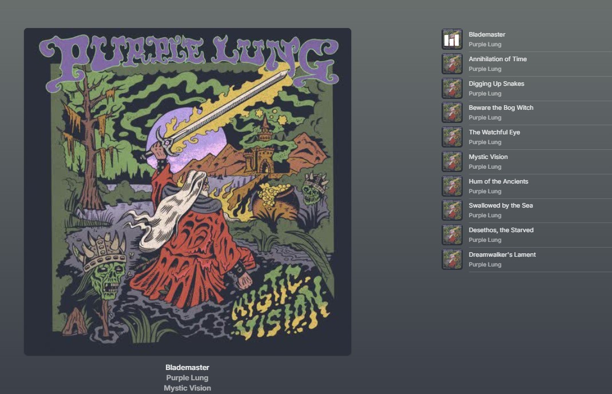Image resolution: width=612 pixels, height=394 pixels.
Task: Click the Desethos, the Starved thumbnail
Action: tap(452, 235)
